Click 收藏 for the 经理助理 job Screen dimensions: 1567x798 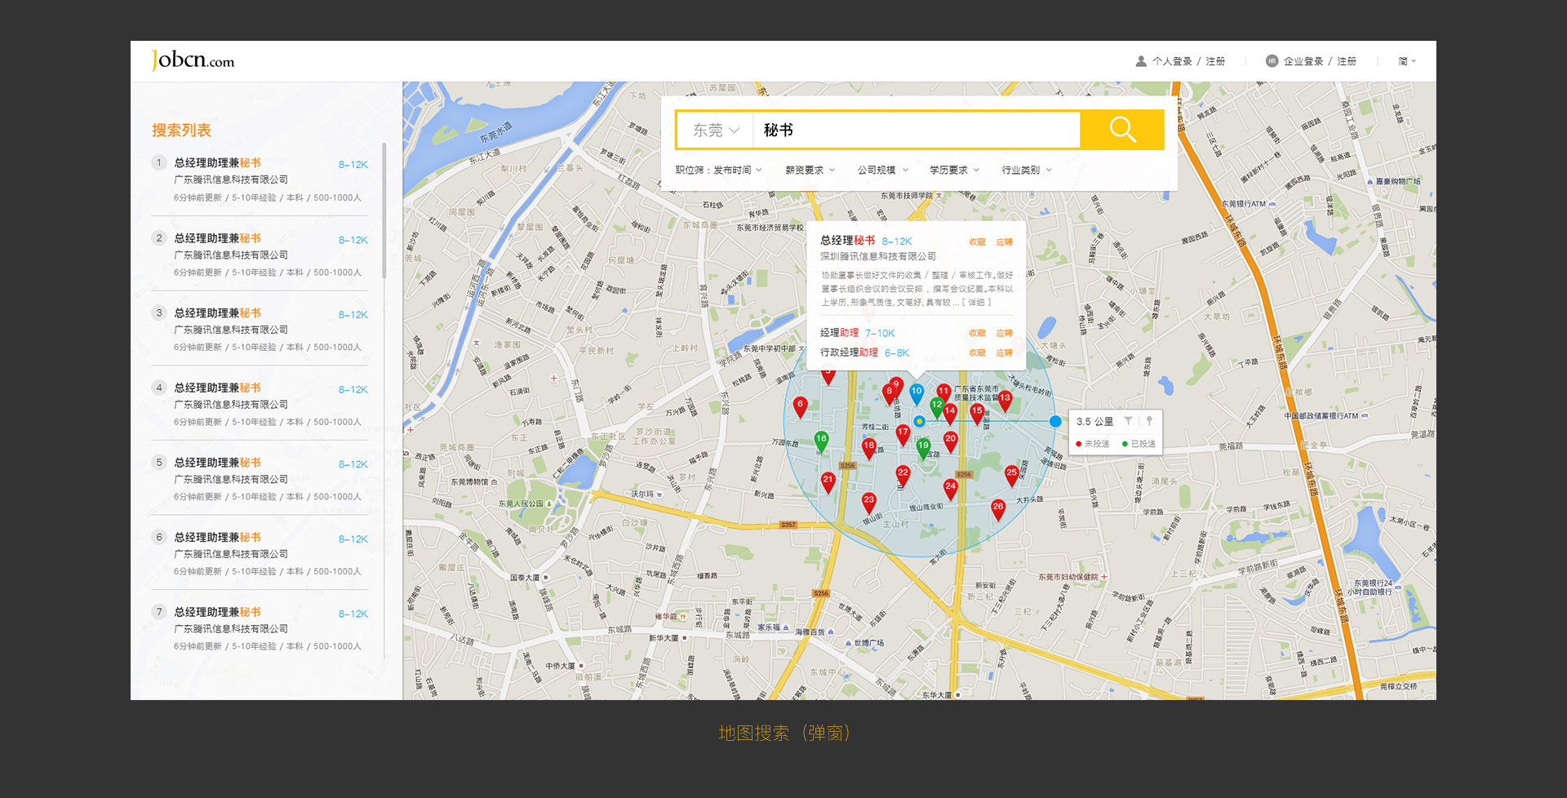pos(977,333)
